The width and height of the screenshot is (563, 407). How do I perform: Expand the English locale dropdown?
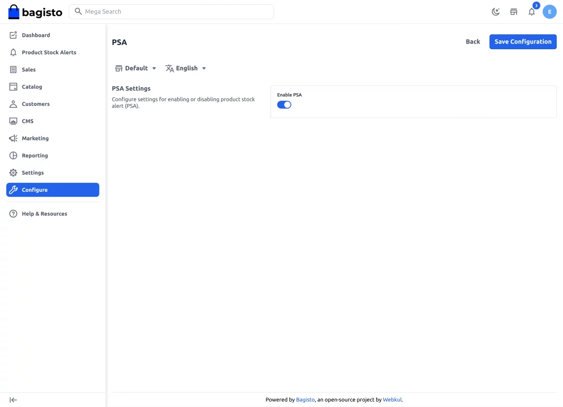click(186, 68)
